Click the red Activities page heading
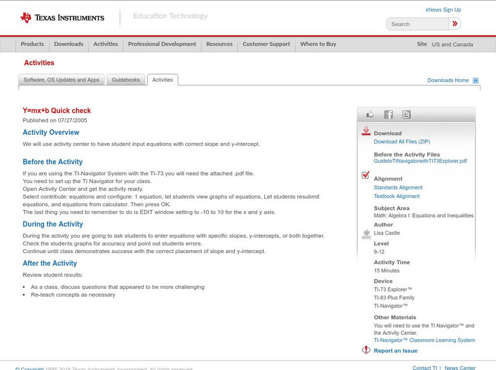496x370 pixels. 39,63
